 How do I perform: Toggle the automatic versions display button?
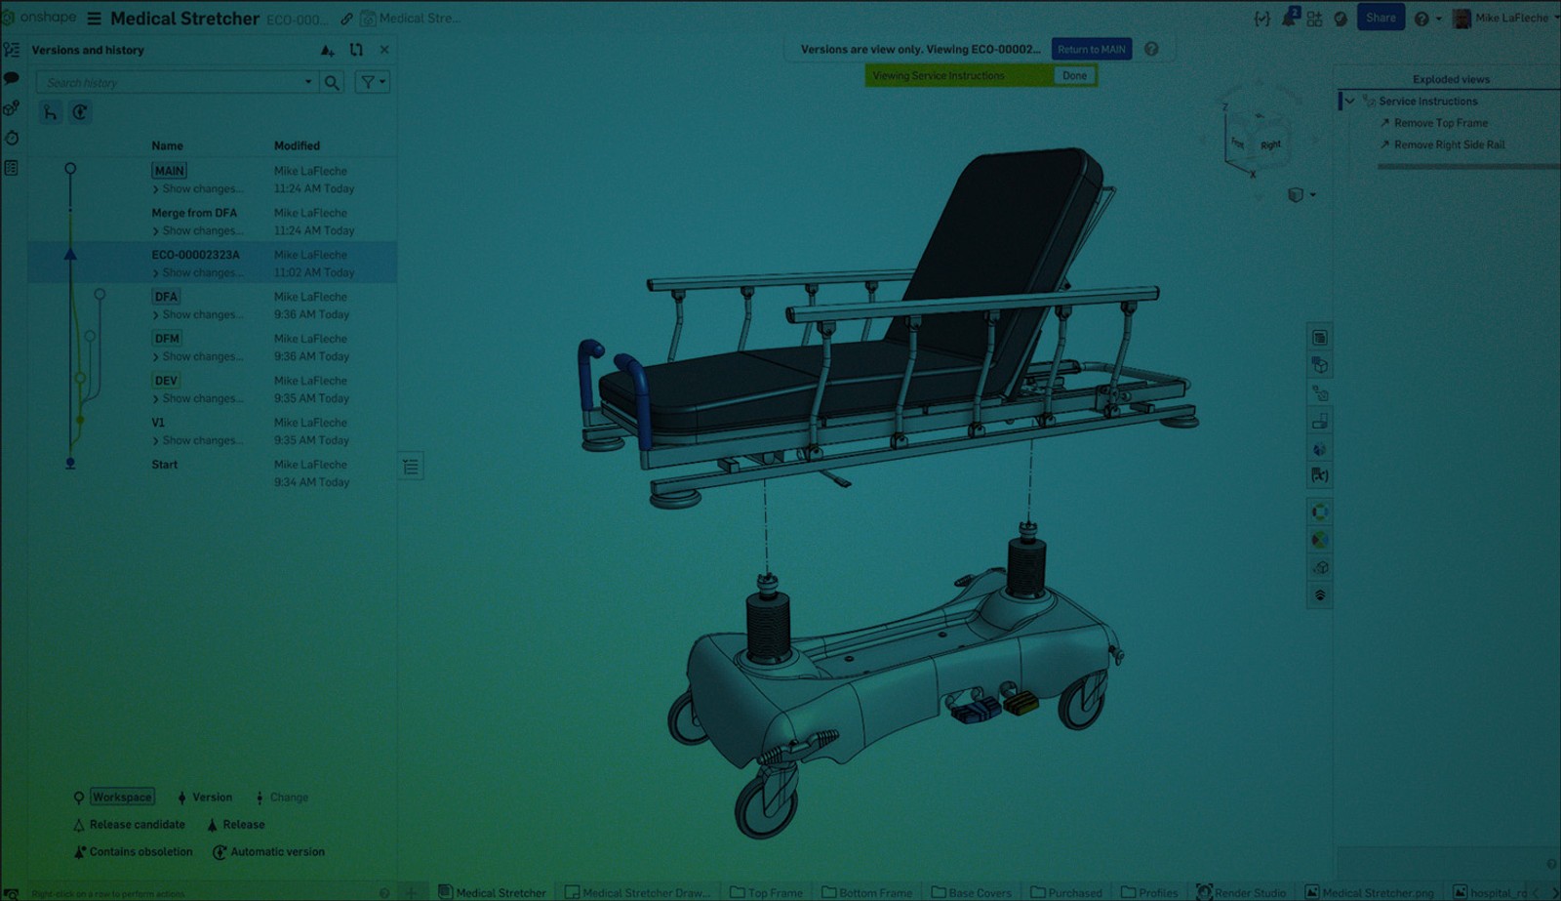[80, 113]
